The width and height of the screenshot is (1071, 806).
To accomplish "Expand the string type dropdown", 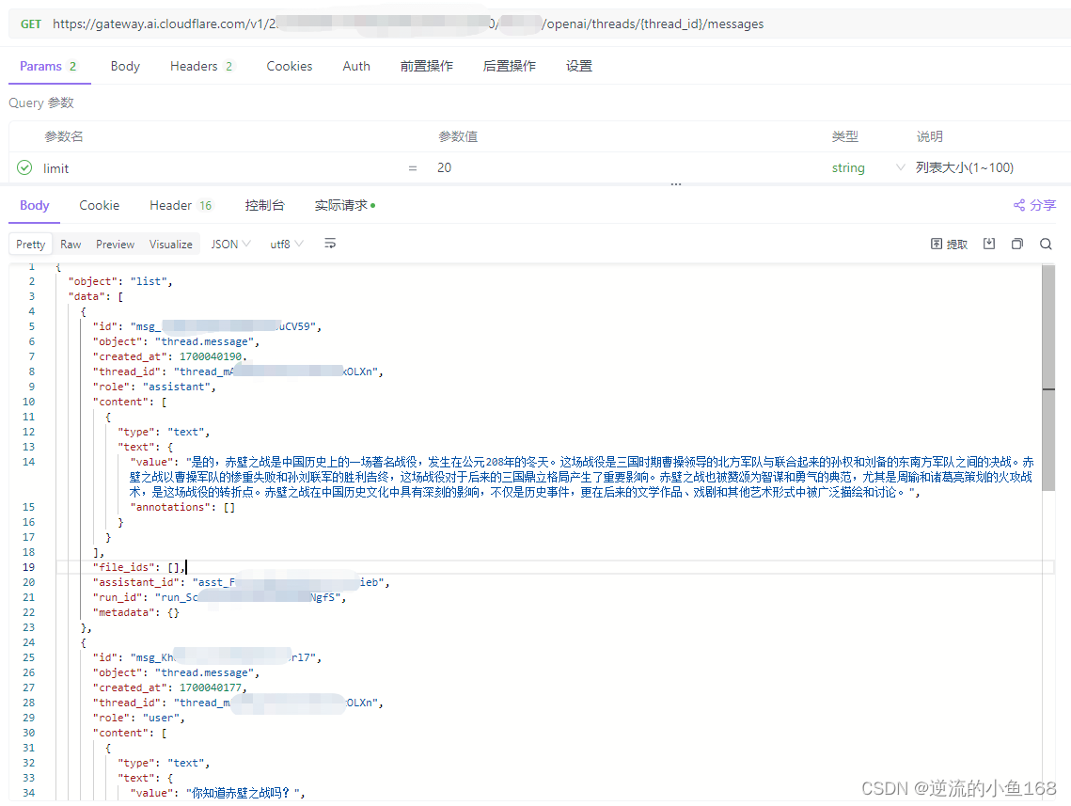I will 900,168.
